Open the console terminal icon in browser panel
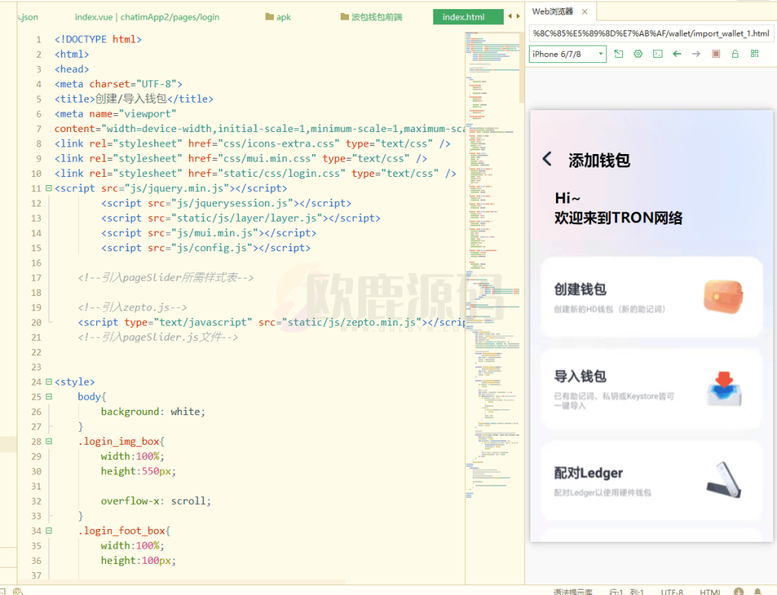The image size is (777, 595). click(658, 54)
